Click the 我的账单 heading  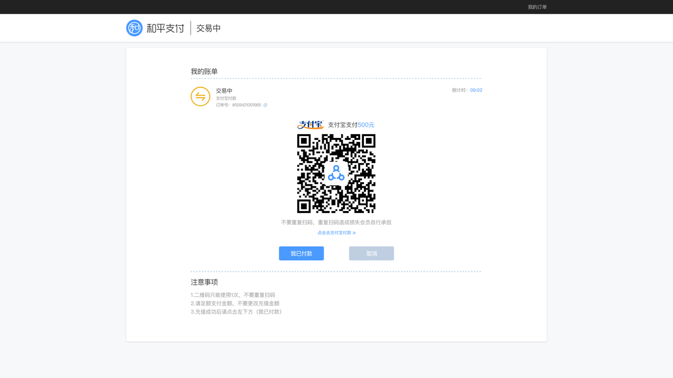204,71
